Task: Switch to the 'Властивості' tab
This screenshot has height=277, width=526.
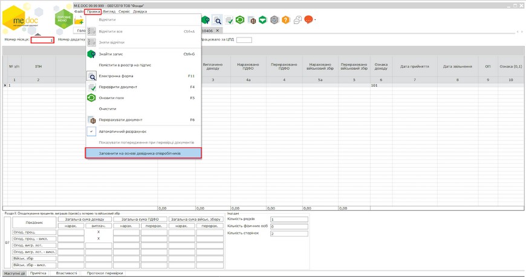Action: (67, 273)
